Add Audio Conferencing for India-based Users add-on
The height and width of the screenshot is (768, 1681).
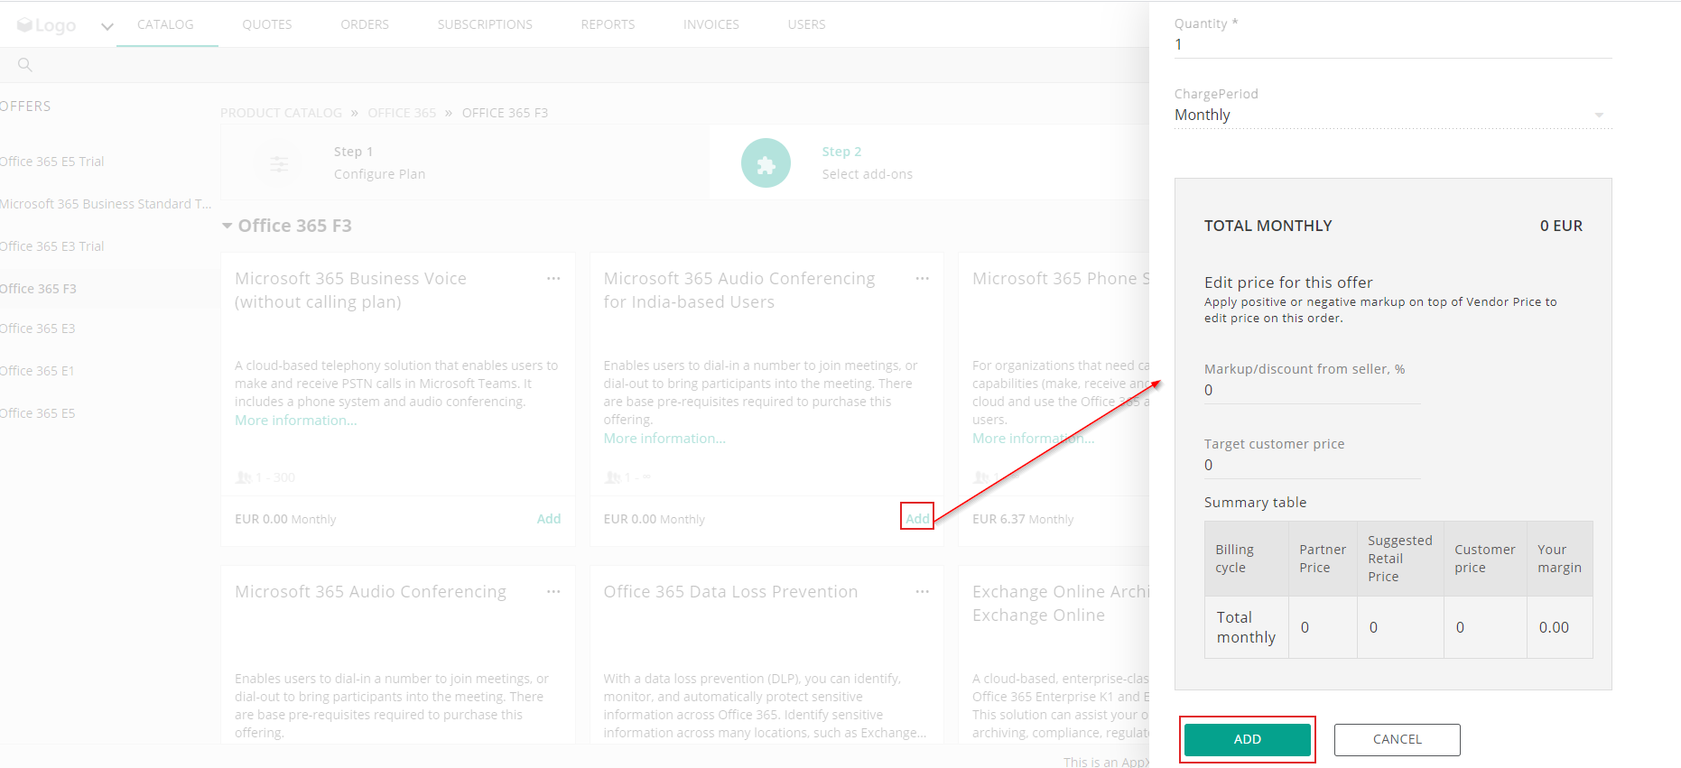click(x=917, y=519)
